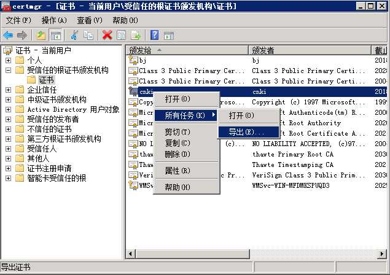
Task: Go up one level with folder icon
Action: tap(41, 35)
